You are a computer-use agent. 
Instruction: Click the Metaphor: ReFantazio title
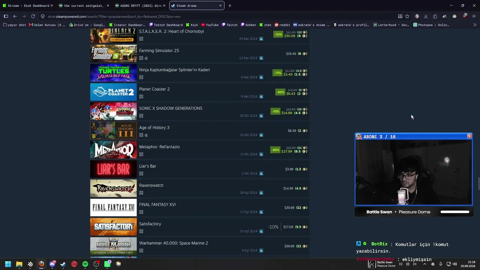[x=159, y=147]
